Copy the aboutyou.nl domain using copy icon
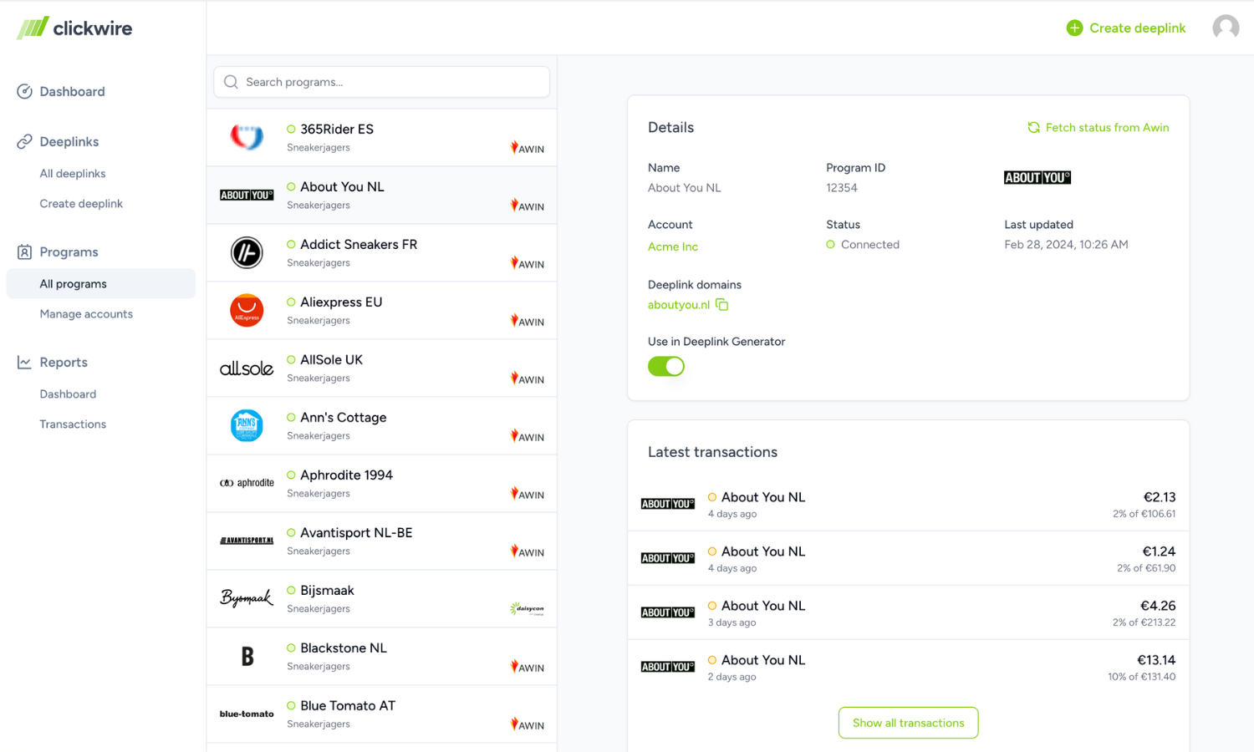The width and height of the screenshot is (1254, 752). click(722, 305)
